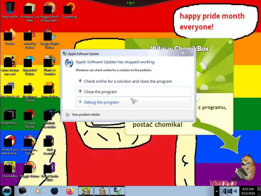
Task: Select Plants vs Zombies desktop icon
Action: coord(50,65)
